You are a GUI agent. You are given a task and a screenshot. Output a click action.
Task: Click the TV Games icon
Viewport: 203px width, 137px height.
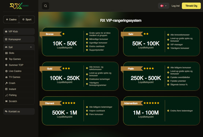click(x=6, y=77)
